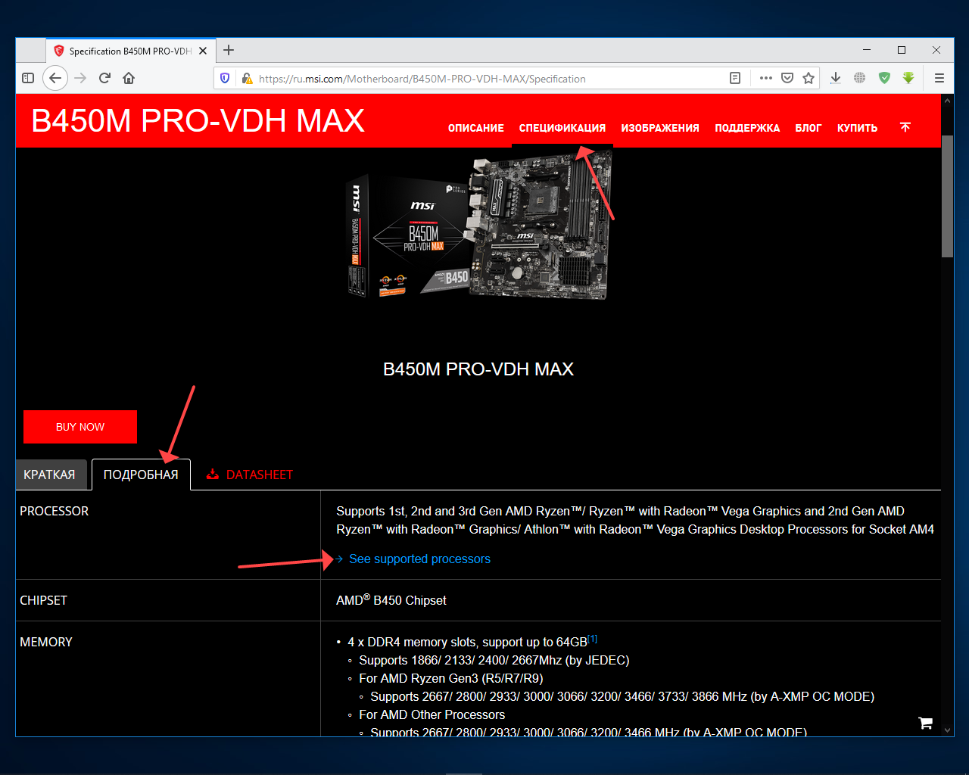Click the CHIPSET row label
The height and width of the screenshot is (775, 969).
43,600
